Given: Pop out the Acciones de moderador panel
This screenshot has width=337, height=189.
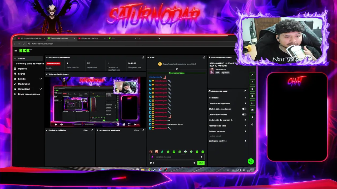Looking at the screenshot, I should [143, 130].
